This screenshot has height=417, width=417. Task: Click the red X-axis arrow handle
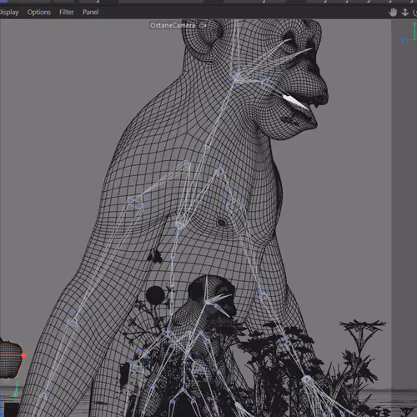tap(24, 355)
